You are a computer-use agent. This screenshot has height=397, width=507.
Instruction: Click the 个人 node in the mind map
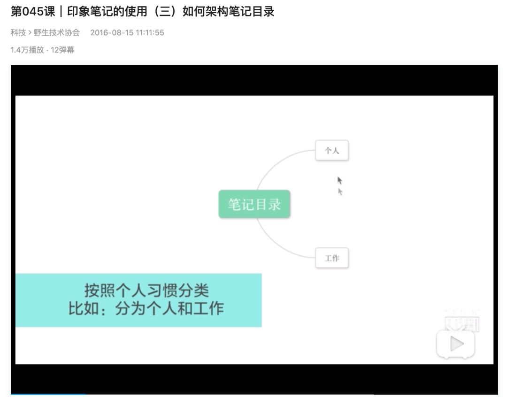(332, 150)
